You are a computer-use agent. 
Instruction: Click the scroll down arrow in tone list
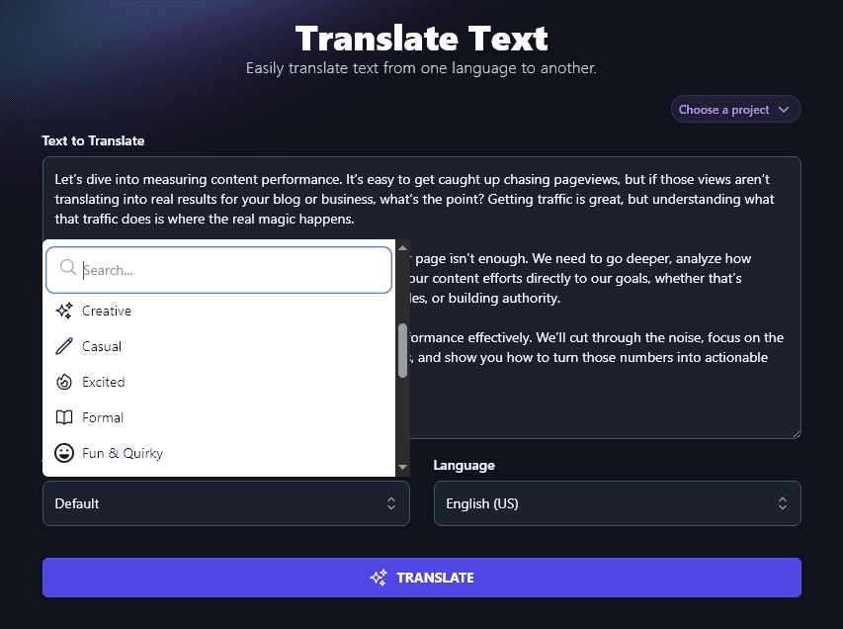(402, 467)
